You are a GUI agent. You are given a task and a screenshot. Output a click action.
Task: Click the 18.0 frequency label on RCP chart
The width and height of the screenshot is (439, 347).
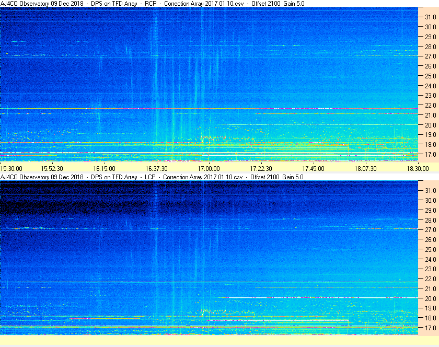[x=431, y=145]
